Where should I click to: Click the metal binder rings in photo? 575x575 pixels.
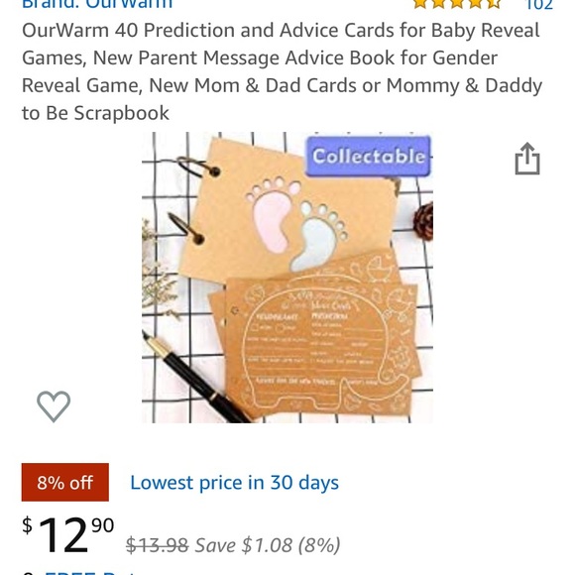coord(194,200)
